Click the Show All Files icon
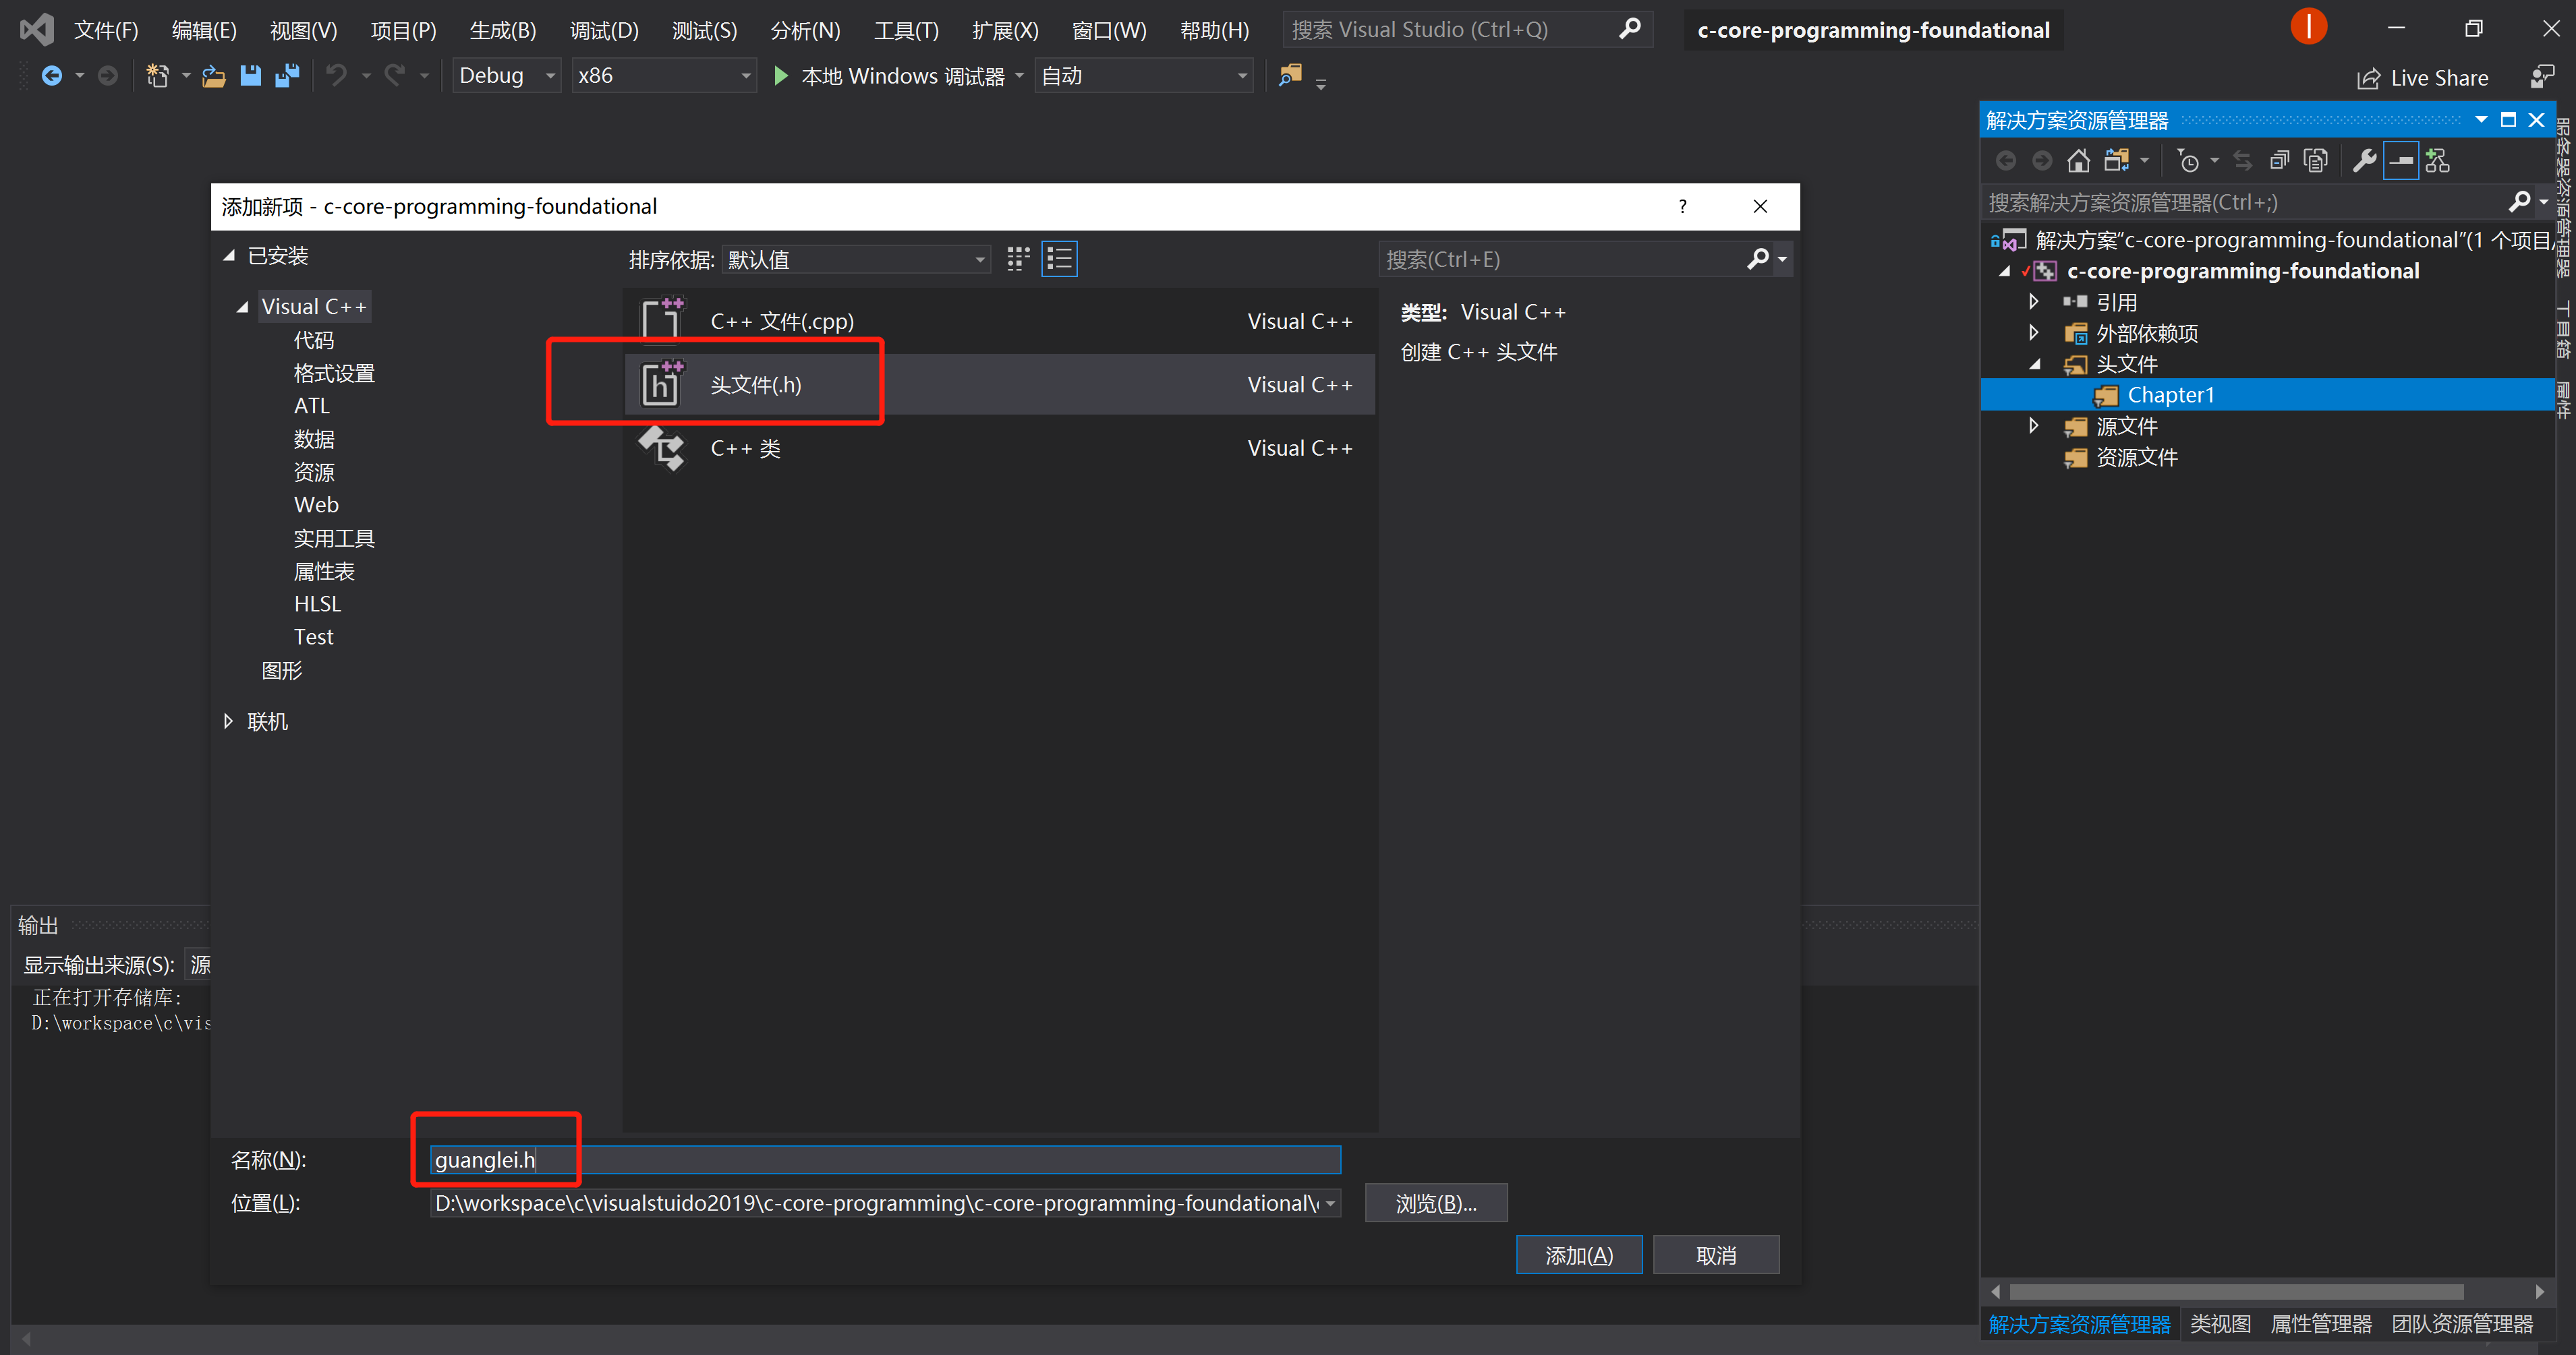Viewport: 2576px width, 1355px height. coord(2315,161)
